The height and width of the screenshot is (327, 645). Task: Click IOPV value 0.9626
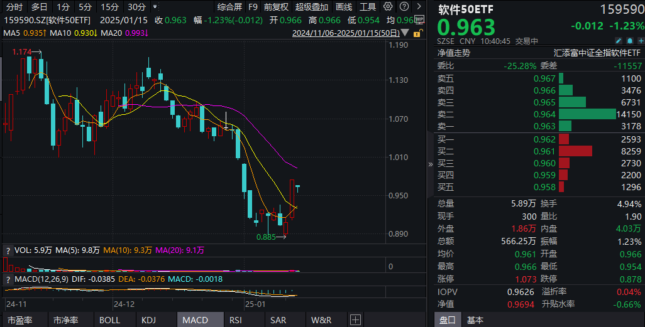coord(521,292)
